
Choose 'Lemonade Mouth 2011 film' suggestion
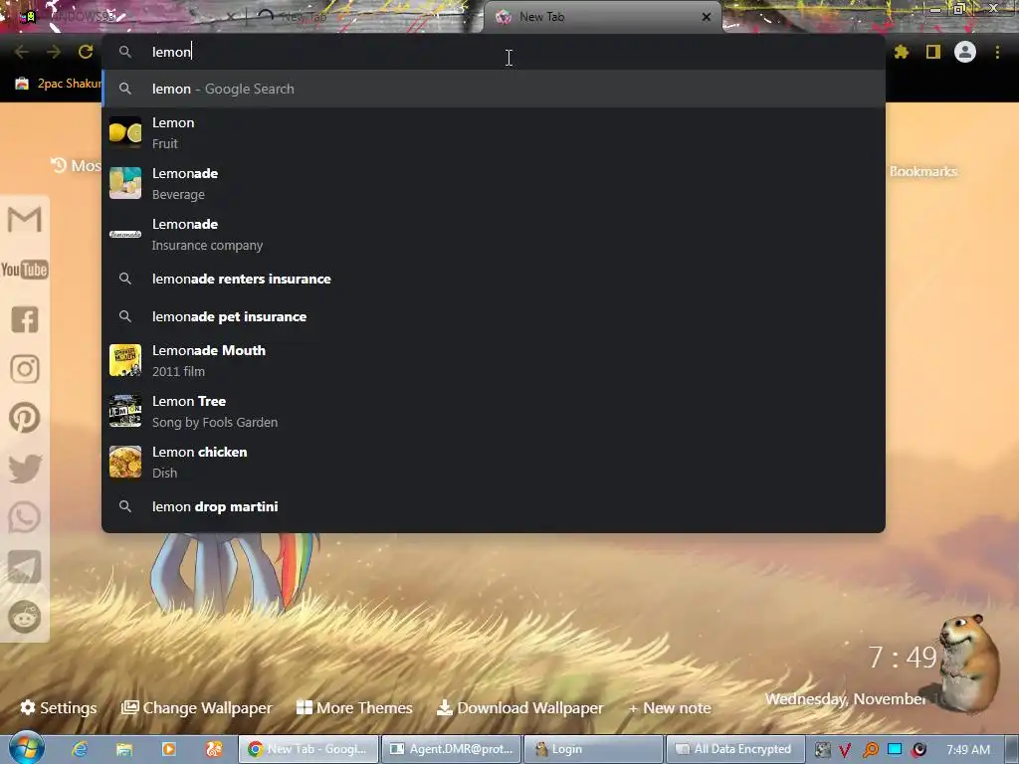click(x=494, y=360)
